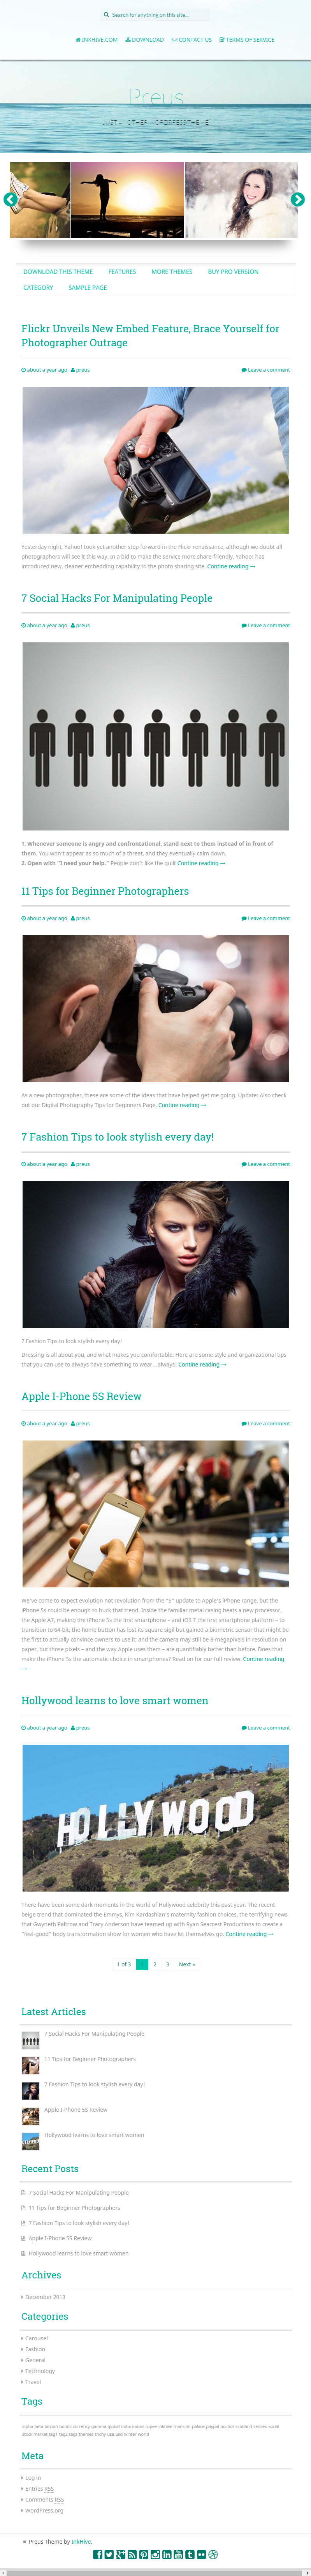Image resolution: width=311 pixels, height=2576 pixels.
Task: Advance the carousel with the right arrow
Action: [297, 199]
